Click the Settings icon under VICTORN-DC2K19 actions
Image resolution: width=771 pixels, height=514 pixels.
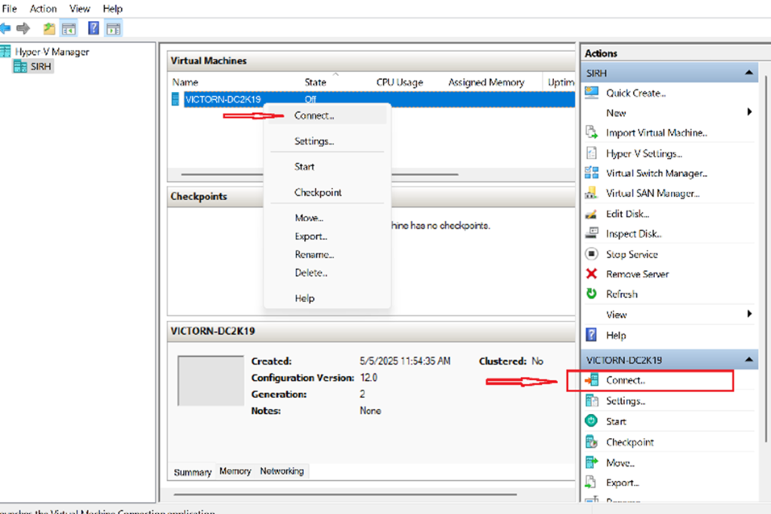pos(592,400)
